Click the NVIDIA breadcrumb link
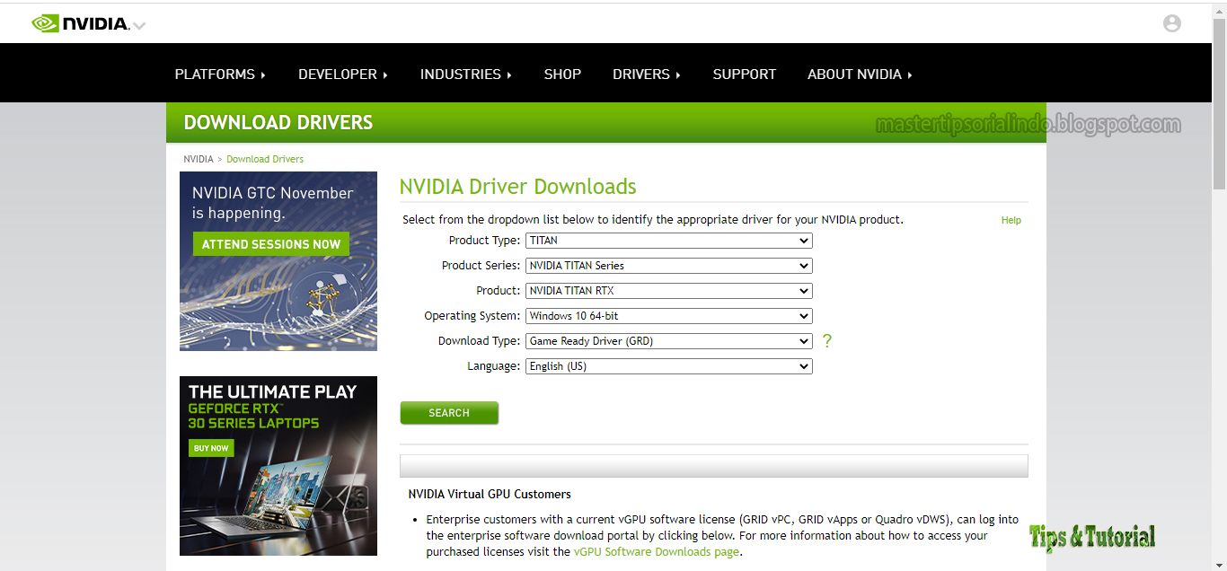Image resolution: width=1227 pixels, height=571 pixels. click(199, 159)
